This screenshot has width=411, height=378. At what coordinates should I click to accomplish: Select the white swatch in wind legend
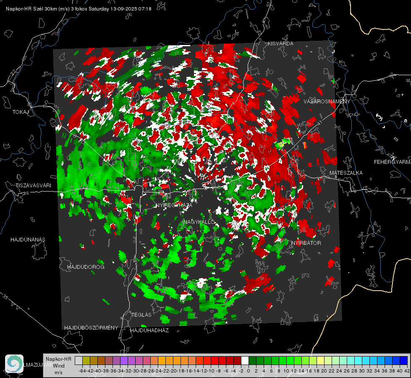point(245,360)
